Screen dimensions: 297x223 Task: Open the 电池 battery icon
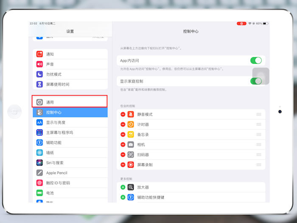point(39,193)
